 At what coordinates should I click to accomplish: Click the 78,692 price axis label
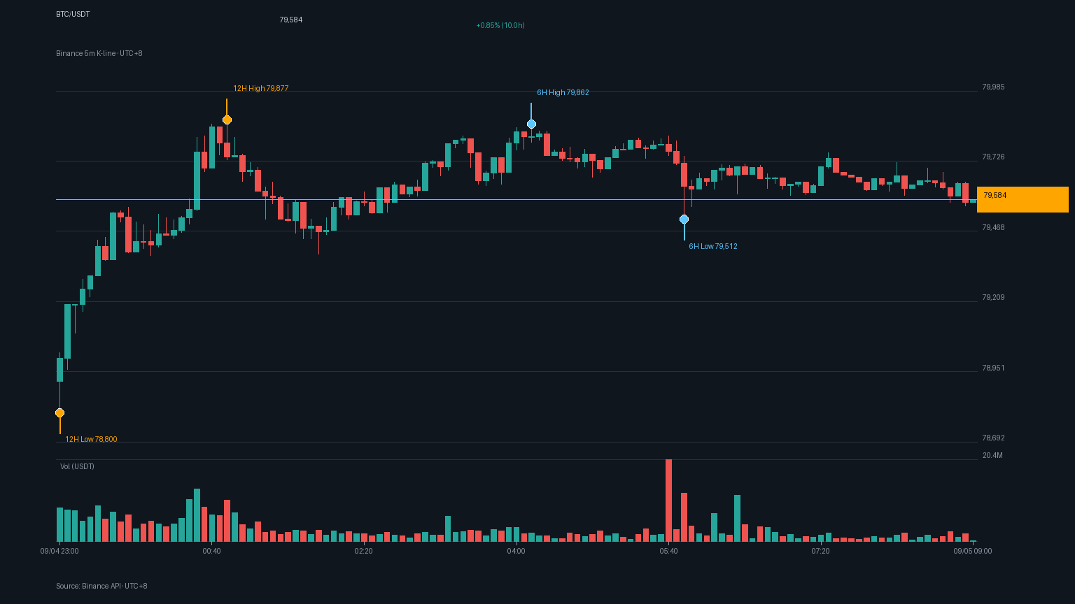click(x=993, y=438)
